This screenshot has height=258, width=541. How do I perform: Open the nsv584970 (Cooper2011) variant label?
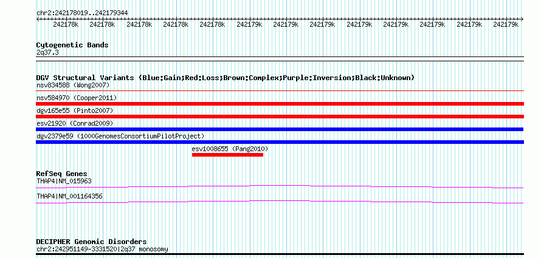point(77,98)
